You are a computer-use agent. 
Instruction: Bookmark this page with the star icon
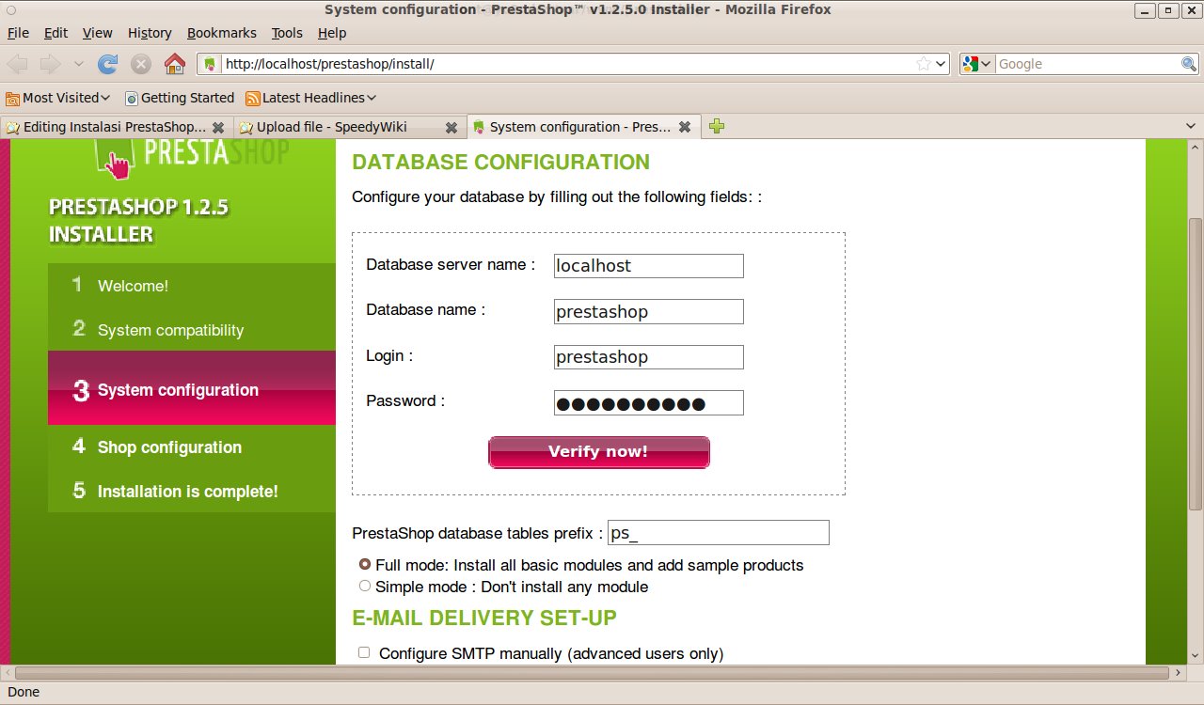click(x=925, y=64)
